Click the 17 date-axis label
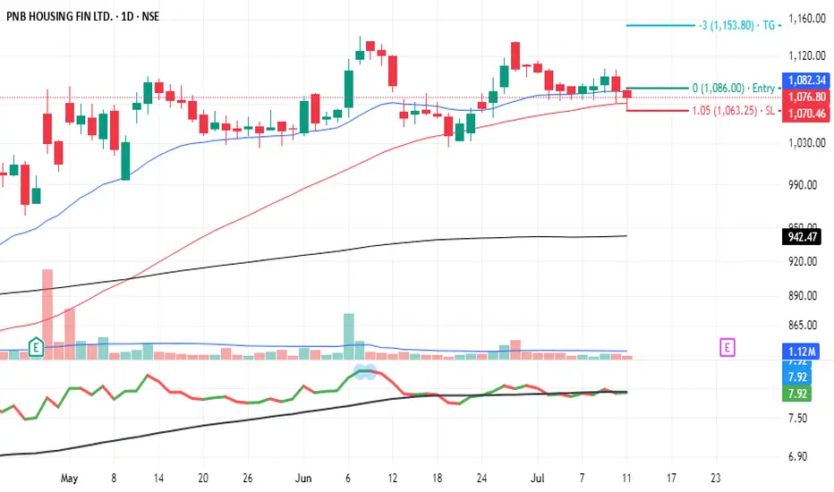This screenshot has width=834, height=492. tap(671, 479)
